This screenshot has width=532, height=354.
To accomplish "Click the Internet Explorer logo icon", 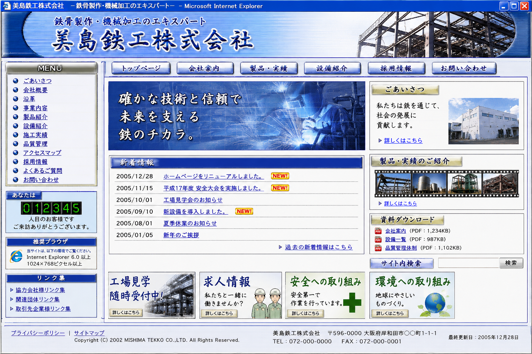I will [x=16, y=257].
